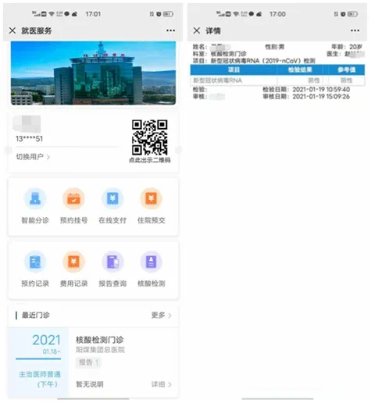The image size is (371, 403).
Task: Open the 费用记录 fee records icon
Action: click(x=73, y=262)
